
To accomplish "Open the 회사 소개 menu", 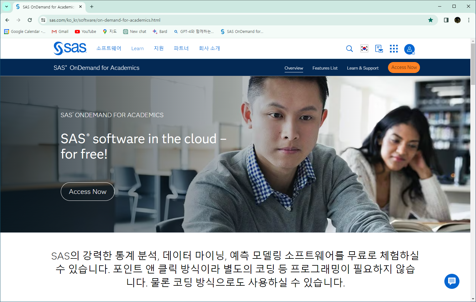I will (210, 48).
